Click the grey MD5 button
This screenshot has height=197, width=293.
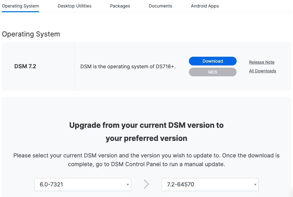(213, 72)
